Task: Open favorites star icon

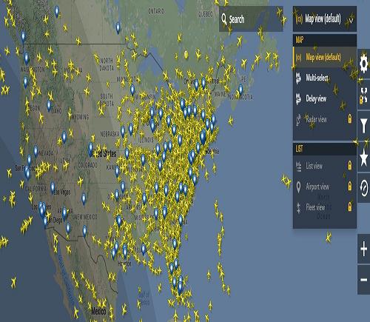Action: [363, 157]
